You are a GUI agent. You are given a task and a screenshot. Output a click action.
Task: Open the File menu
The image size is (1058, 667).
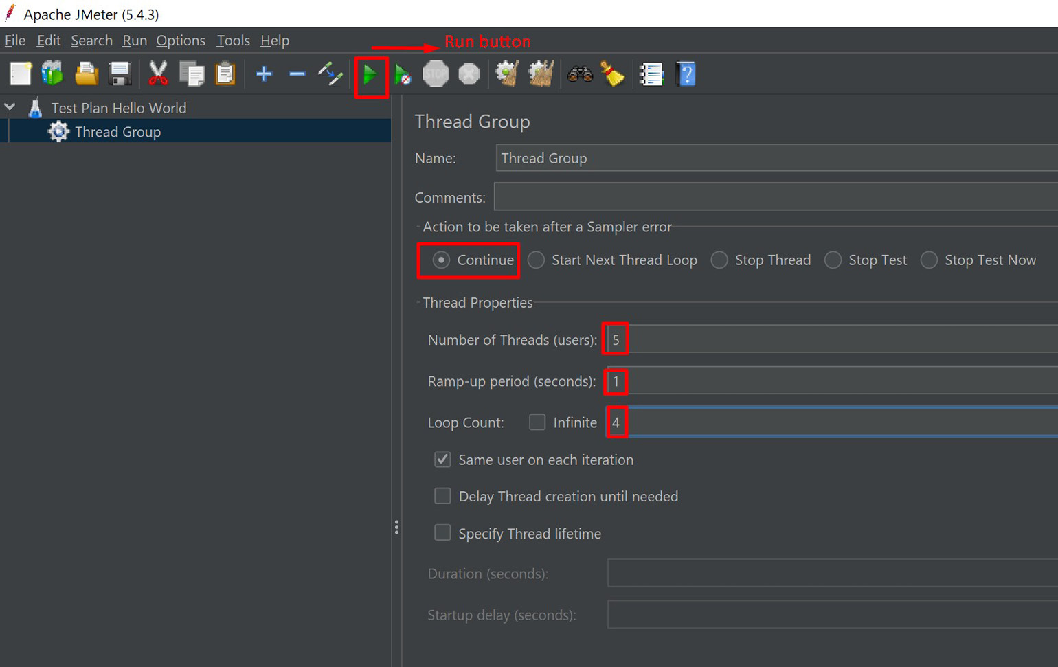point(15,41)
